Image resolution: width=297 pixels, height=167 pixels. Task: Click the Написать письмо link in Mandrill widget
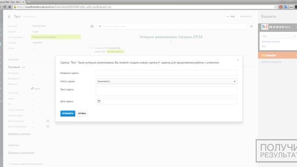point(271,42)
